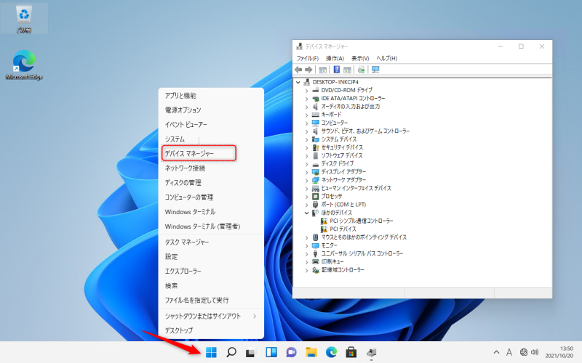Click the PCI デバイス warning device icon
This screenshot has width=582, height=363.
[324, 229]
